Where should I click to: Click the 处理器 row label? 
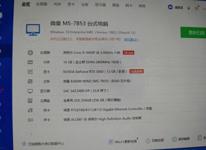click(45, 52)
